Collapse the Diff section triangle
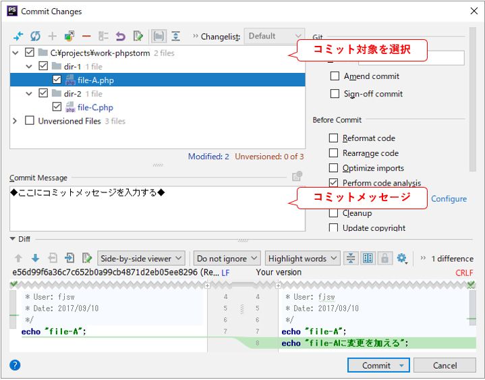Image resolution: width=485 pixels, height=380 pixels. (x=12, y=238)
